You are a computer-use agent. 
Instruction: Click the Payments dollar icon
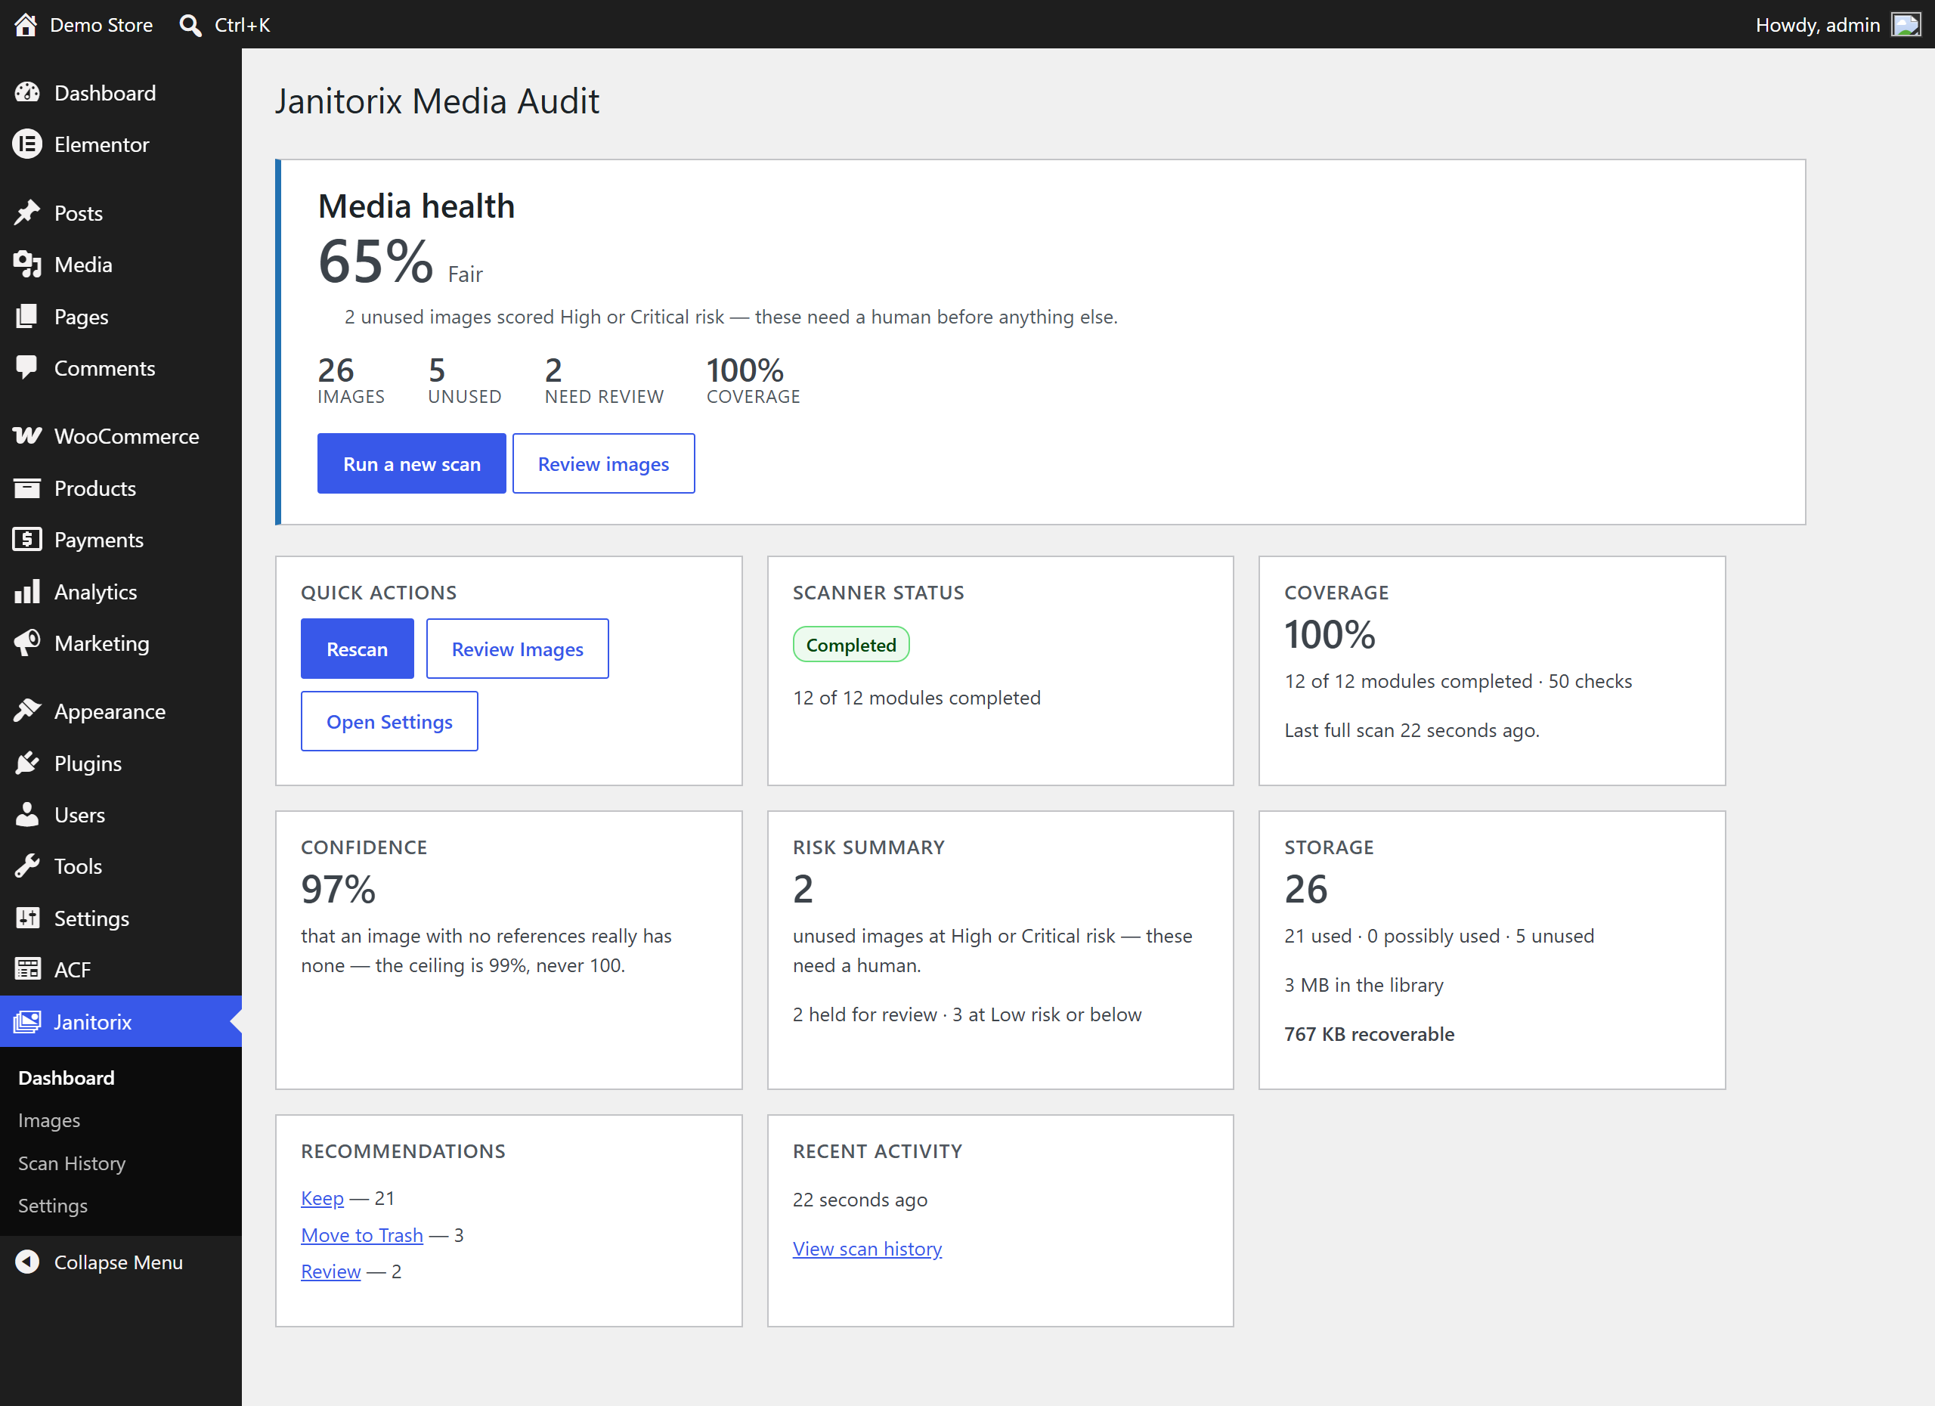tap(27, 539)
